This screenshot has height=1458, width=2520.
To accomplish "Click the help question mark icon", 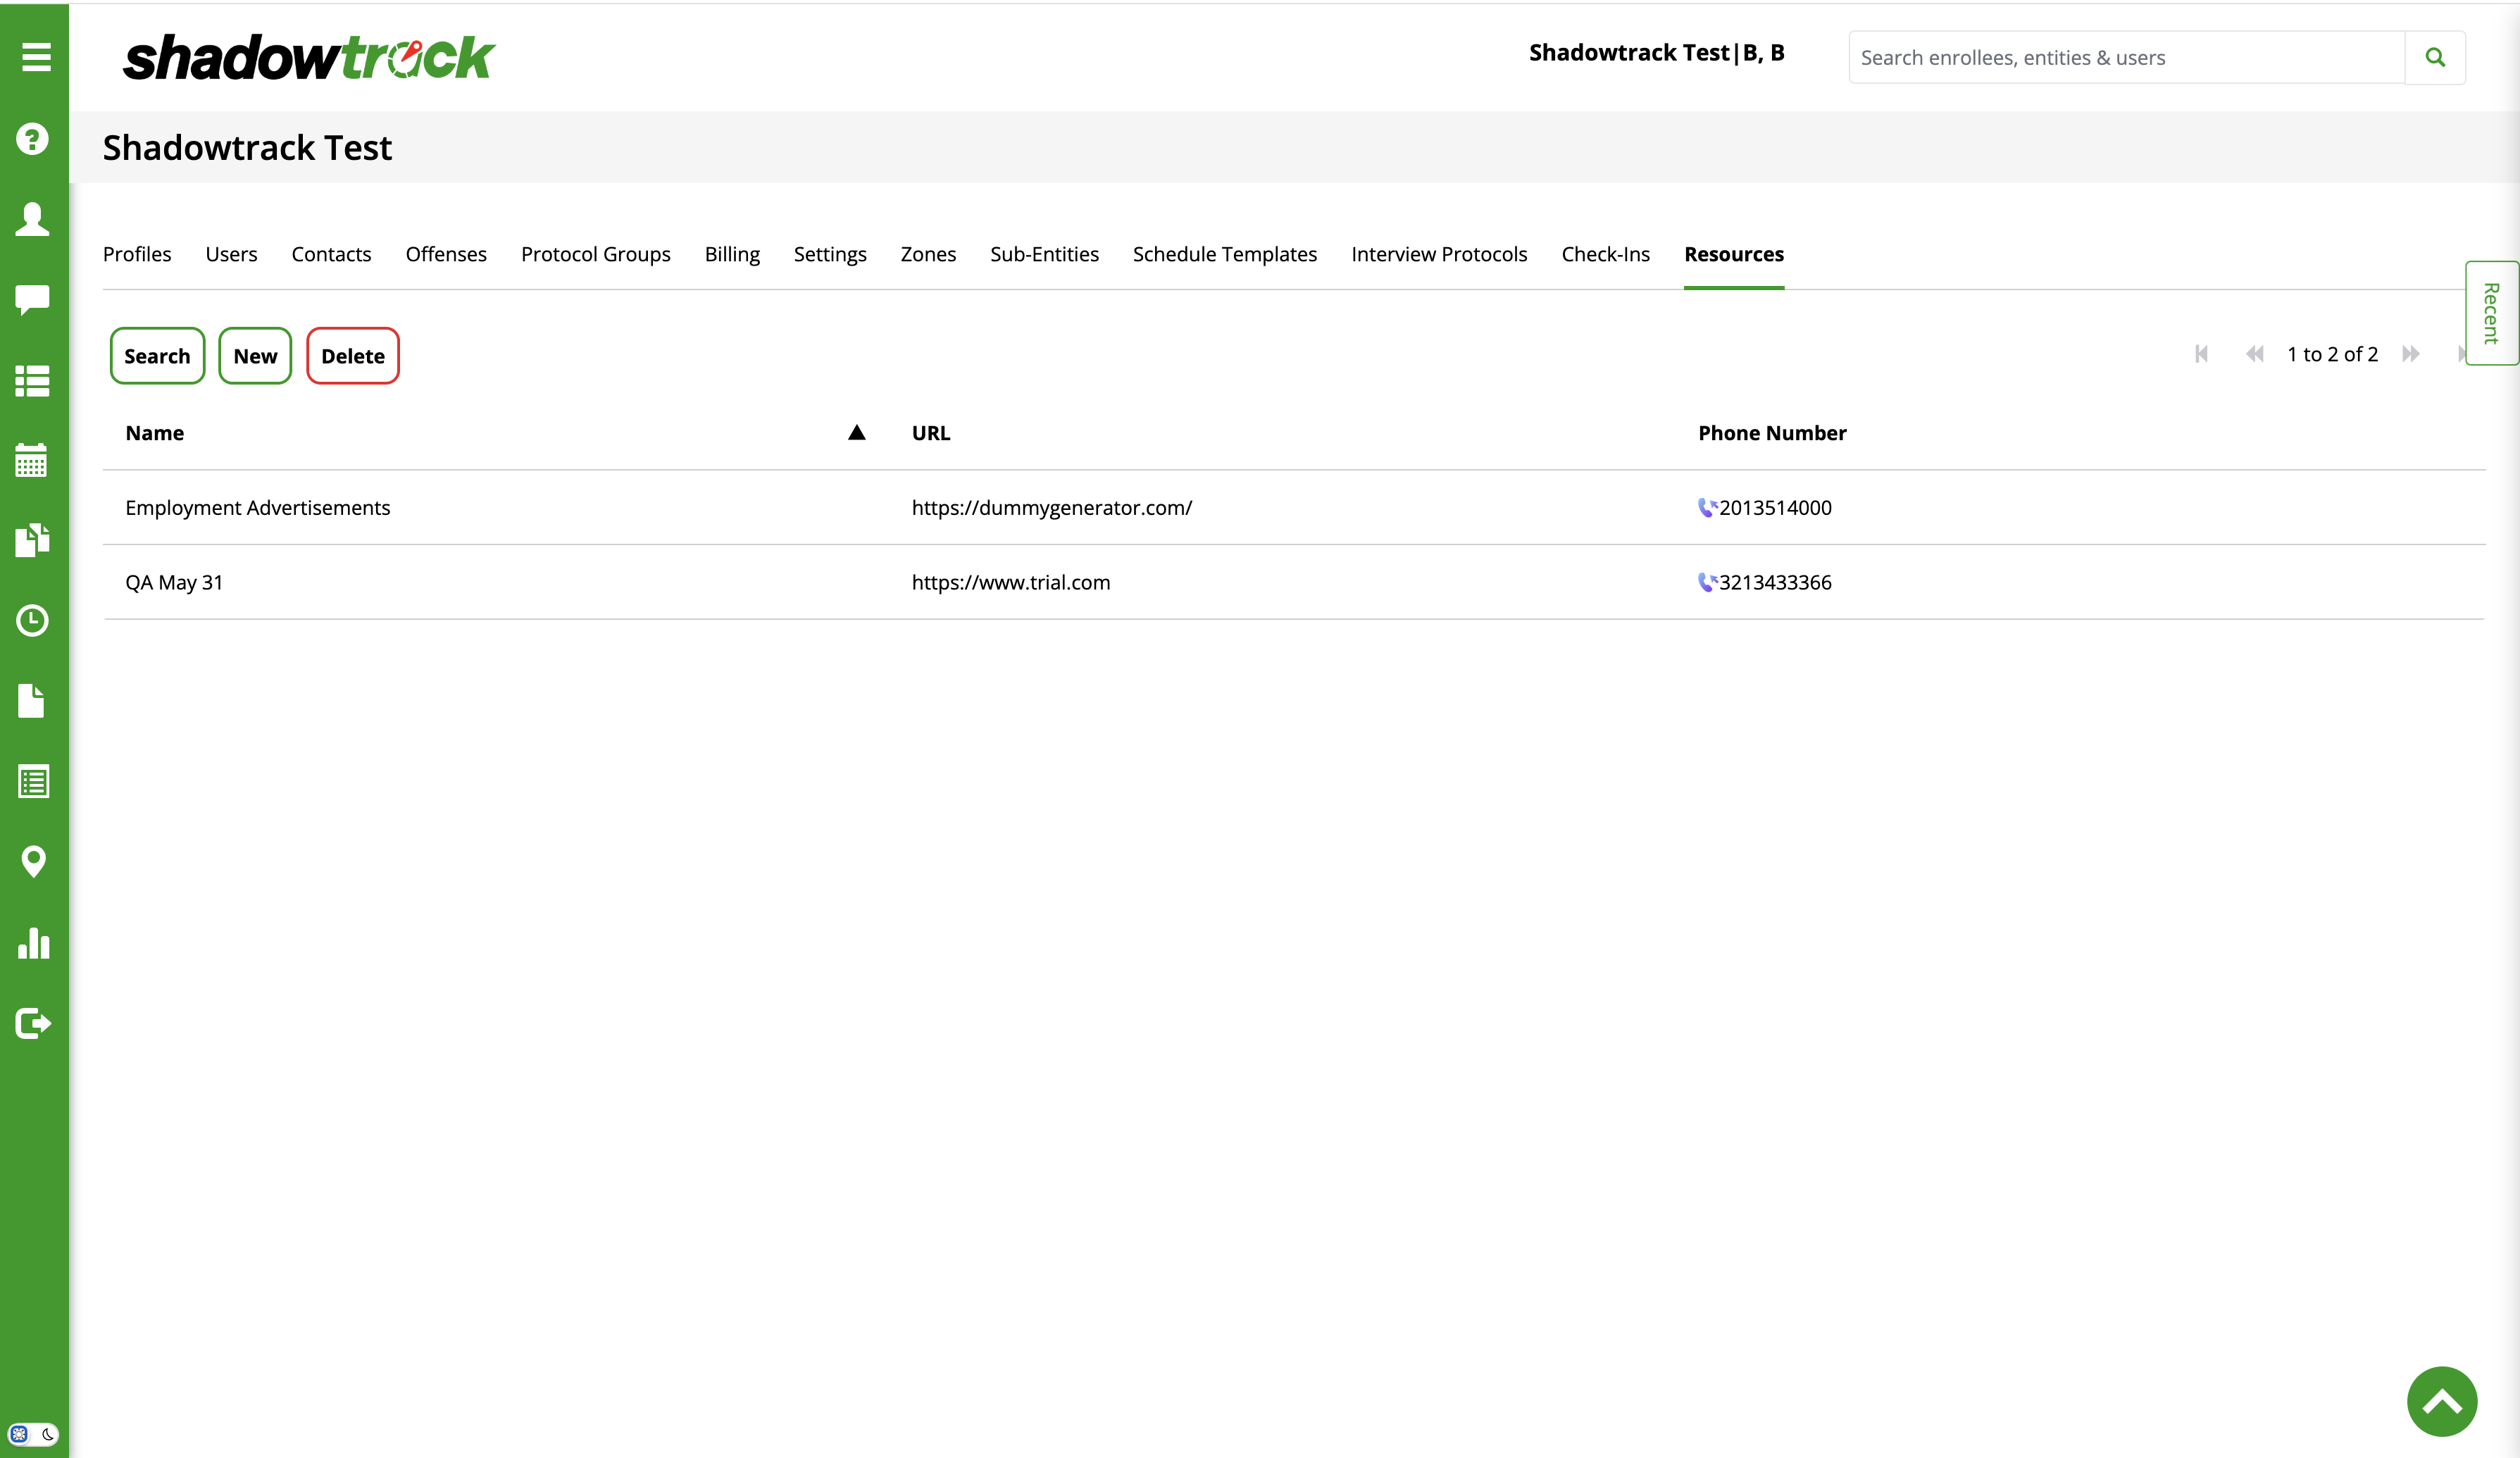I will [33, 139].
